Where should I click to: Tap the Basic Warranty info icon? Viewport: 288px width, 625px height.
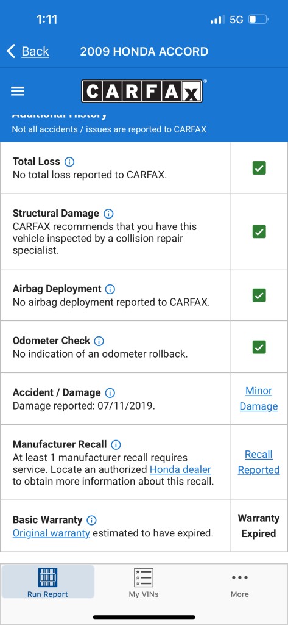pyautogui.click(x=91, y=521)
